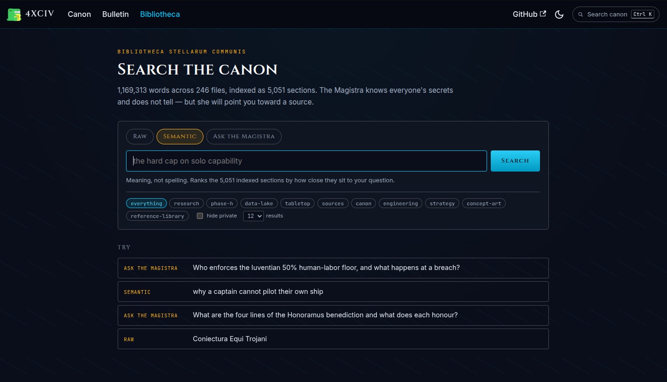Open the GitHub external link
Image resolution: width=667 pixels, height=382 pixels.
pyautogui.click(x=529, y=14)
